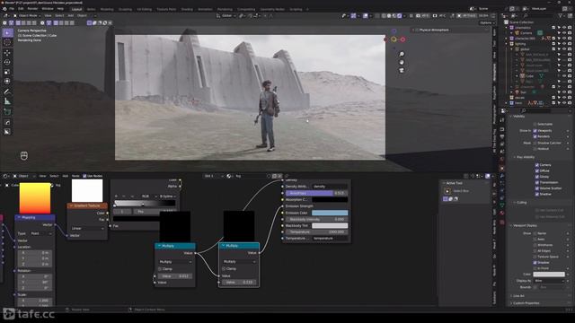
Task: Open Gradient Texture Linear type dropdown
Action: tap(88, 228)
